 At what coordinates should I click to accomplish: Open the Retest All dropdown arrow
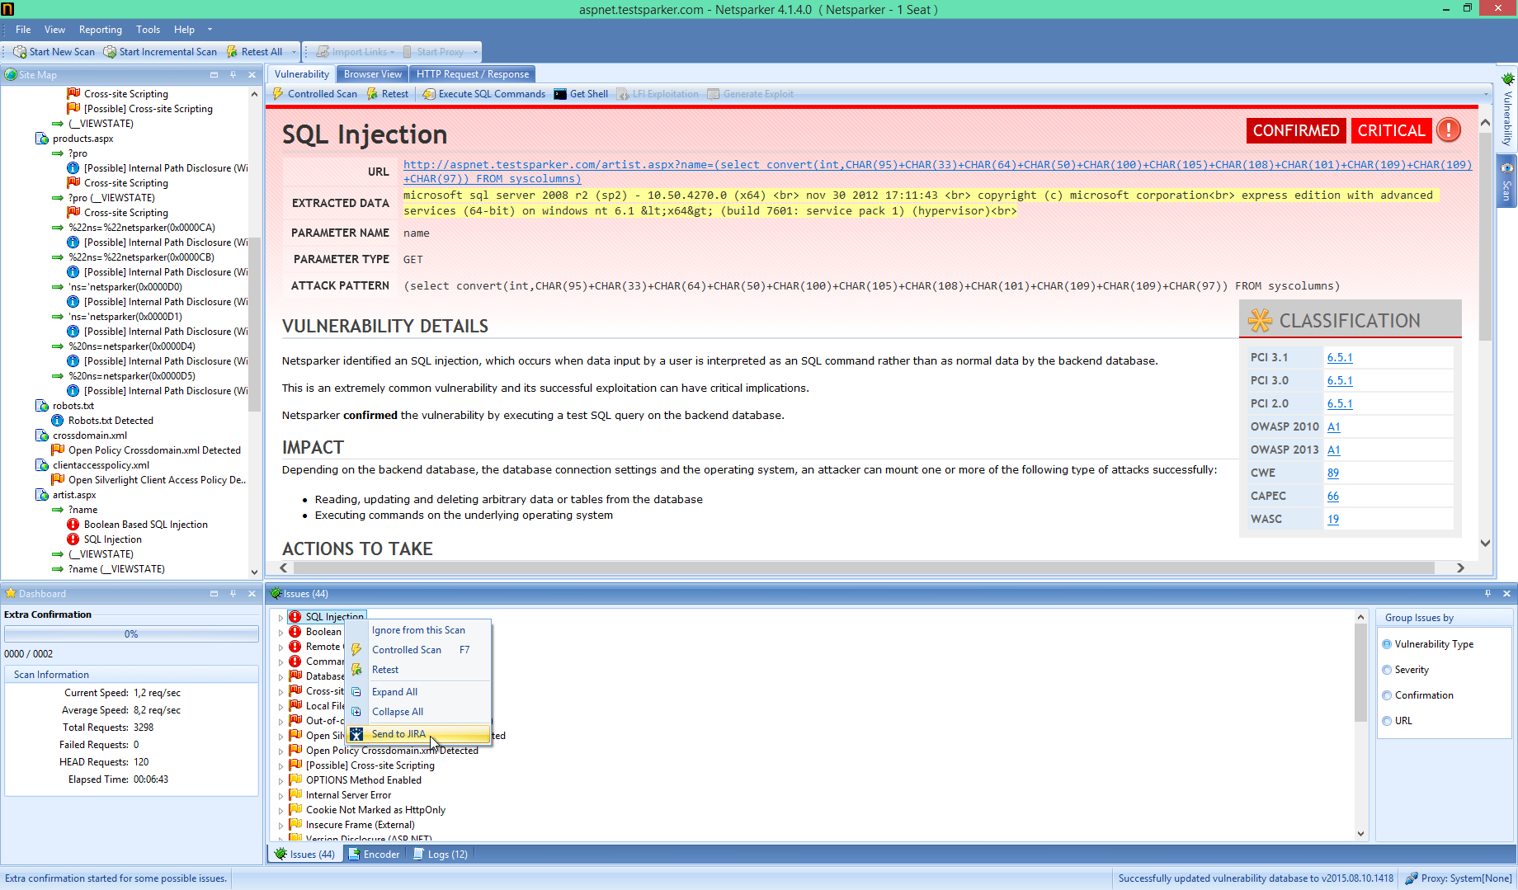click(x=293, y=51)
